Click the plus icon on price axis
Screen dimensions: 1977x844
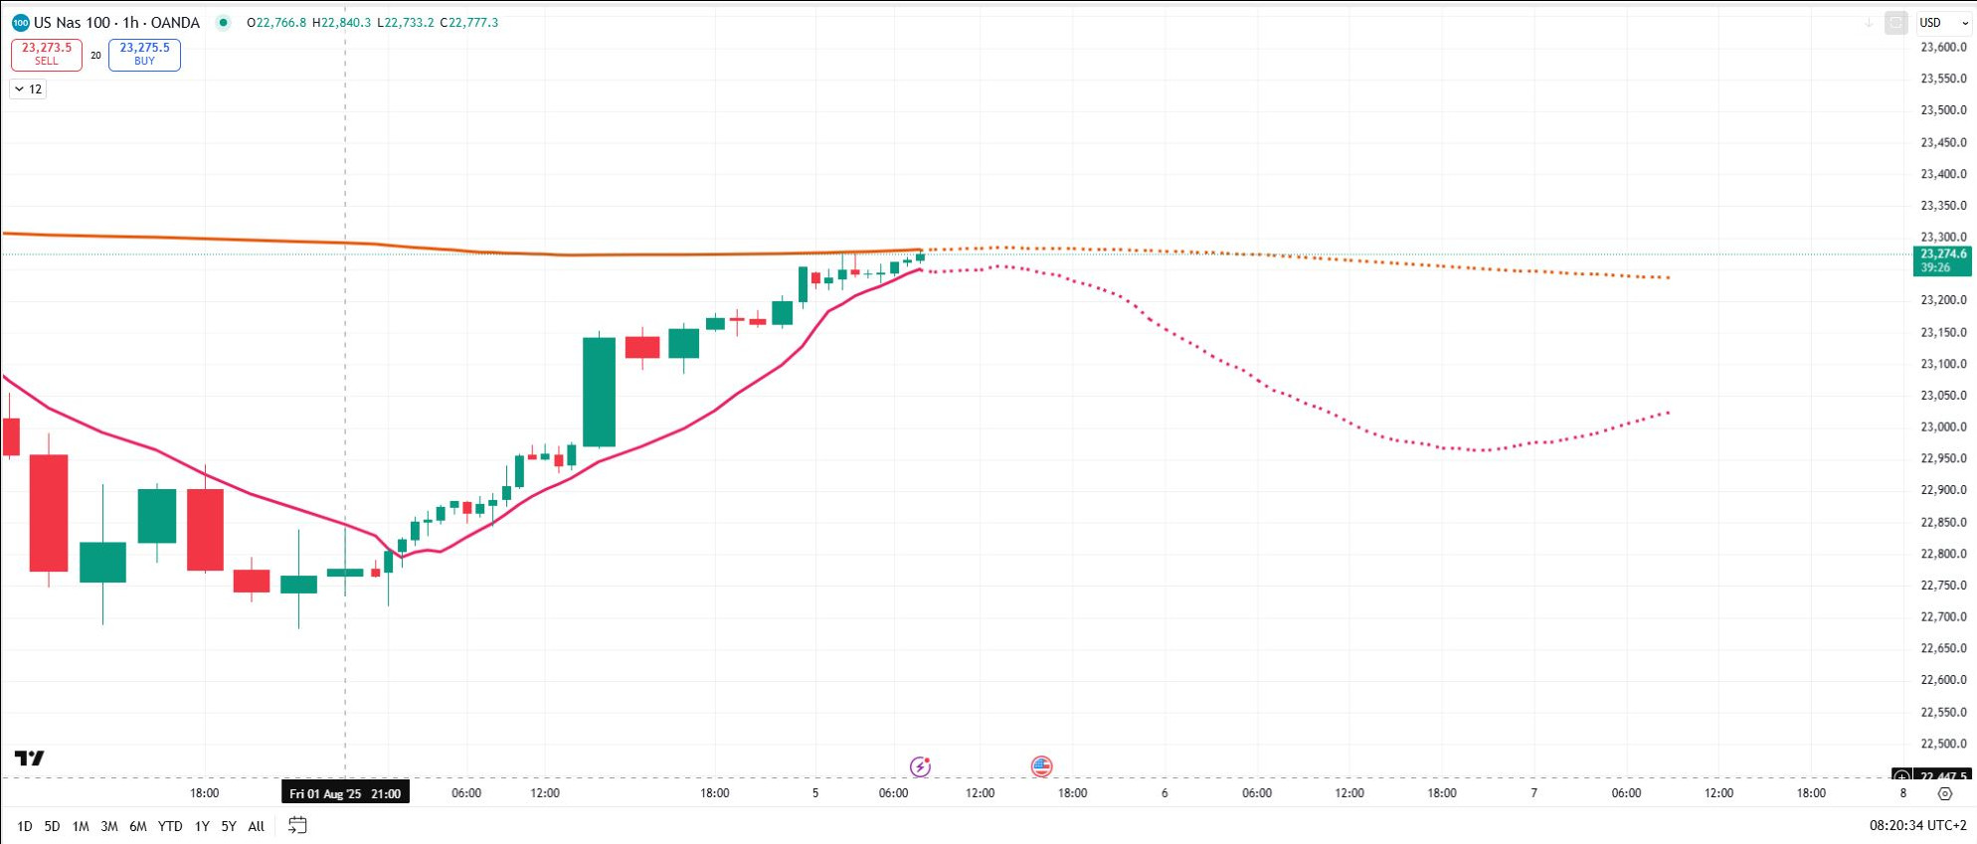pos(1901,775)
